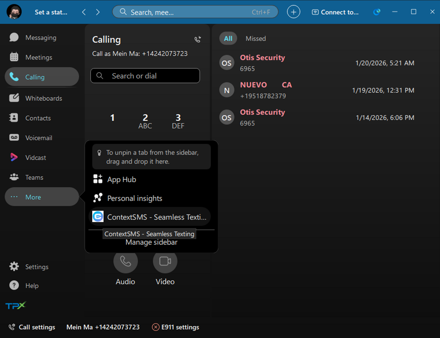The width and height of the screenshot is (440, 338).
Task: Click the Call settings phone icon
Action: 12,327
